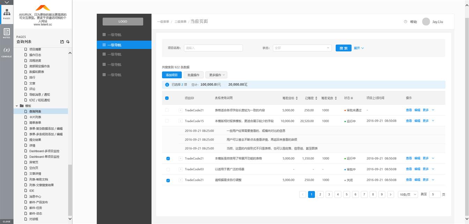Expand the TradeCode03 row details
The width and height of the screenshot is (469, 224).
(180, 169)
